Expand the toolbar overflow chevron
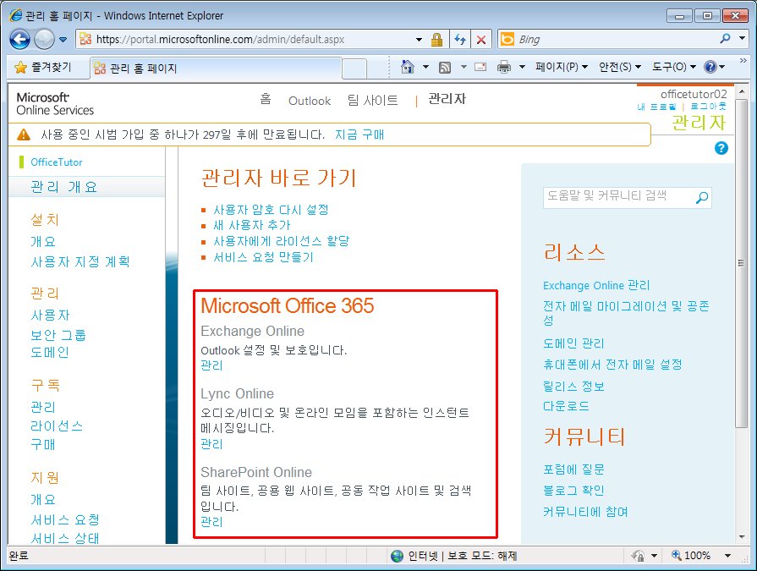Image resolution: width=757 pixels, height=571 pixels. (743, 61)
